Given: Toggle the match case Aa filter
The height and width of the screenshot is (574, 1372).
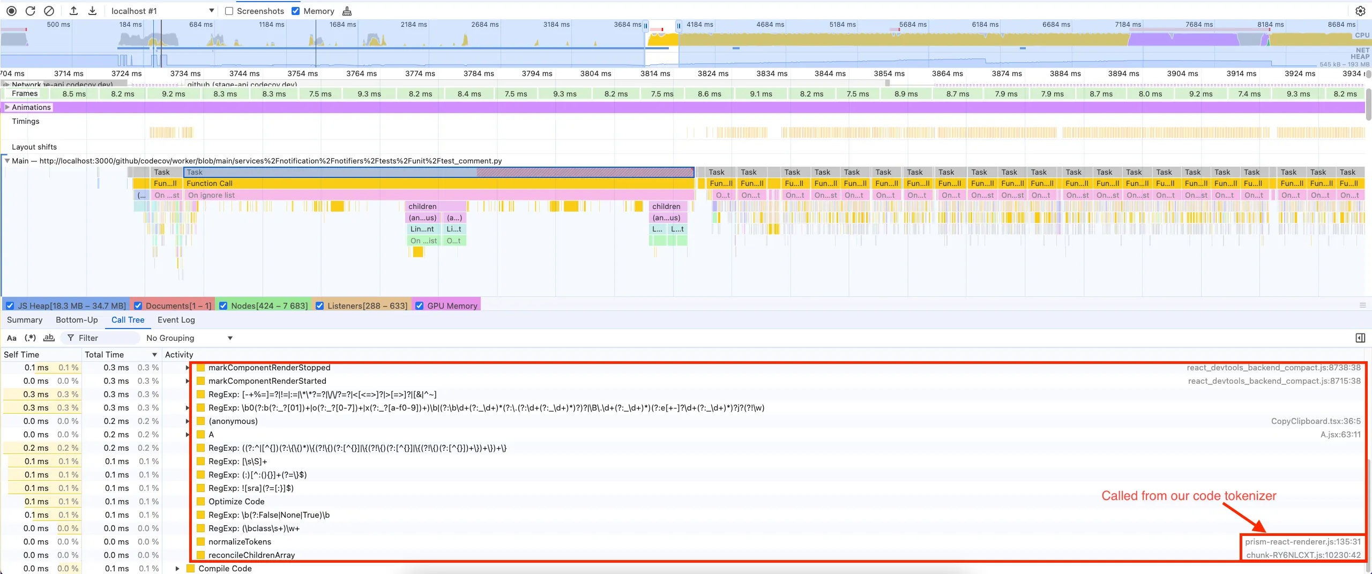Looking at the screenshot, I should tap(11, 338).
